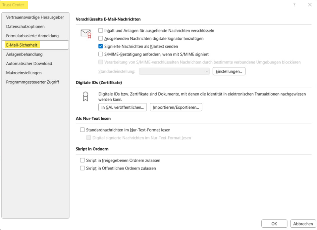Allow scripts in shared folders checkbox
This screenshot has height=230, width=317.
(82, 160)
